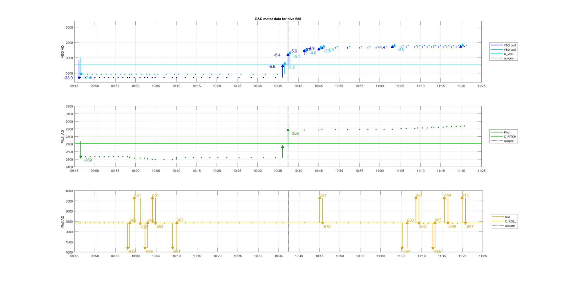Click the "368" pitch data label

point(295,133)
